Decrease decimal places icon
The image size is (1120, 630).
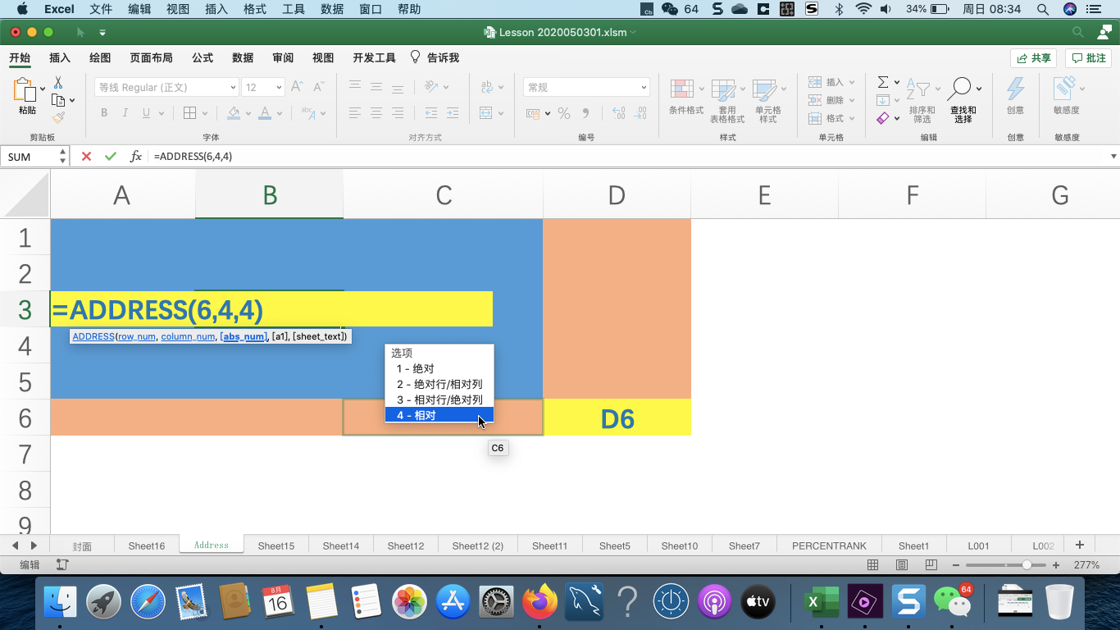[x=641, y=113]
